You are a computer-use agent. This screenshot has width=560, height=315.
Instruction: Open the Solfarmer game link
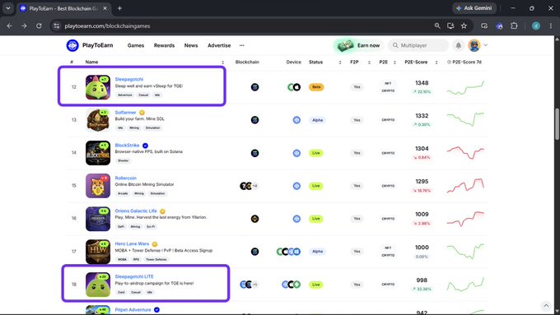pos(125,113)
